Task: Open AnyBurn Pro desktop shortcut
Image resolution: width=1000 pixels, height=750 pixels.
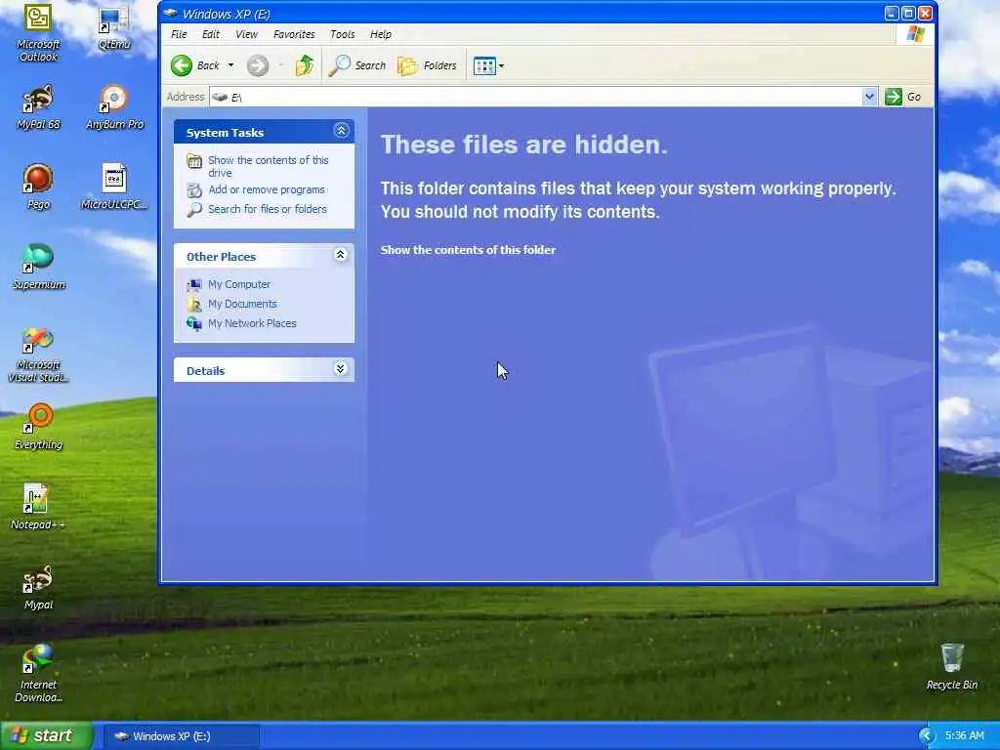Action: pyautogui.click(x=114, y=107)
